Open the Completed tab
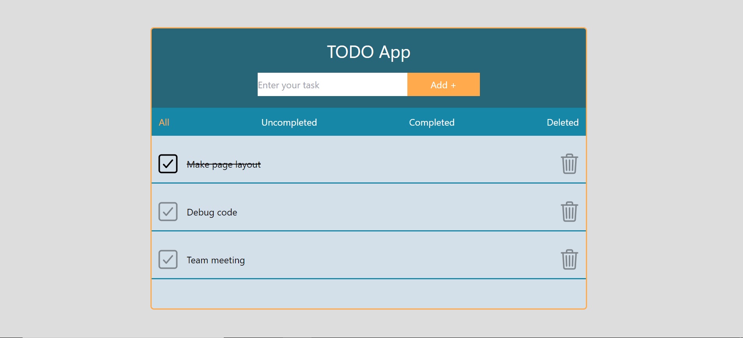The height and width of the screenshot is (338, 743). tap(432, 123)
